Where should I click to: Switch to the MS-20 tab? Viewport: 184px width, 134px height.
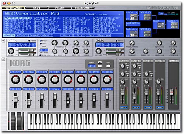36,8
